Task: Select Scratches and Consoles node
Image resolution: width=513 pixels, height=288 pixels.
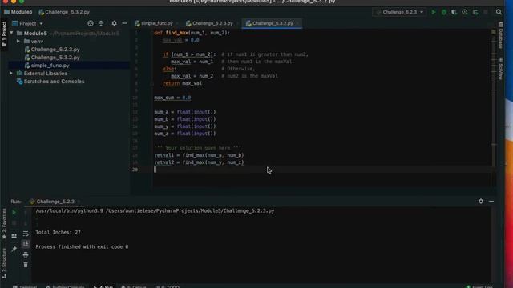Action: [54, 82]
